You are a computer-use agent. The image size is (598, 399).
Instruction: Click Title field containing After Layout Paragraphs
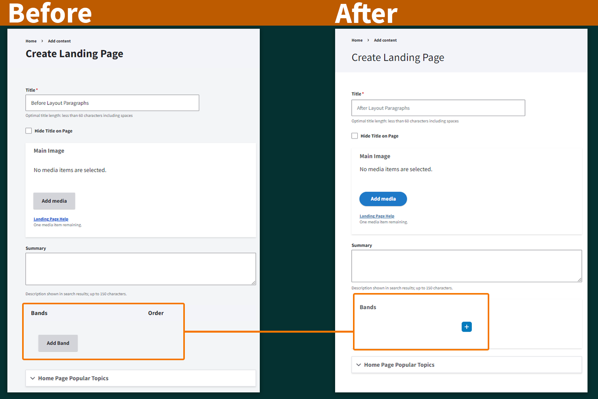click(x=438, y=108)
